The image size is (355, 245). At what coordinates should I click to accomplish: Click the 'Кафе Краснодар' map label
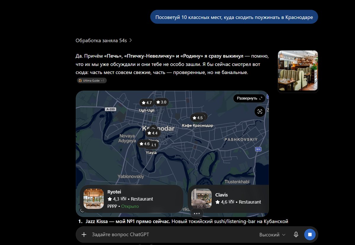[x=198, y=125]
